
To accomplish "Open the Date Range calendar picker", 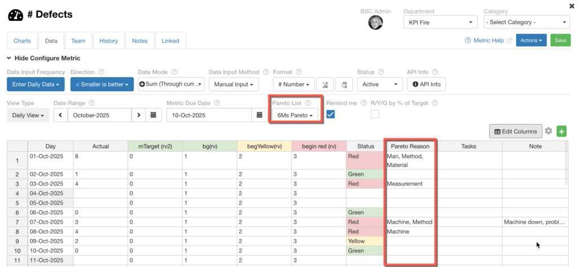I will (x=153, y=115).
